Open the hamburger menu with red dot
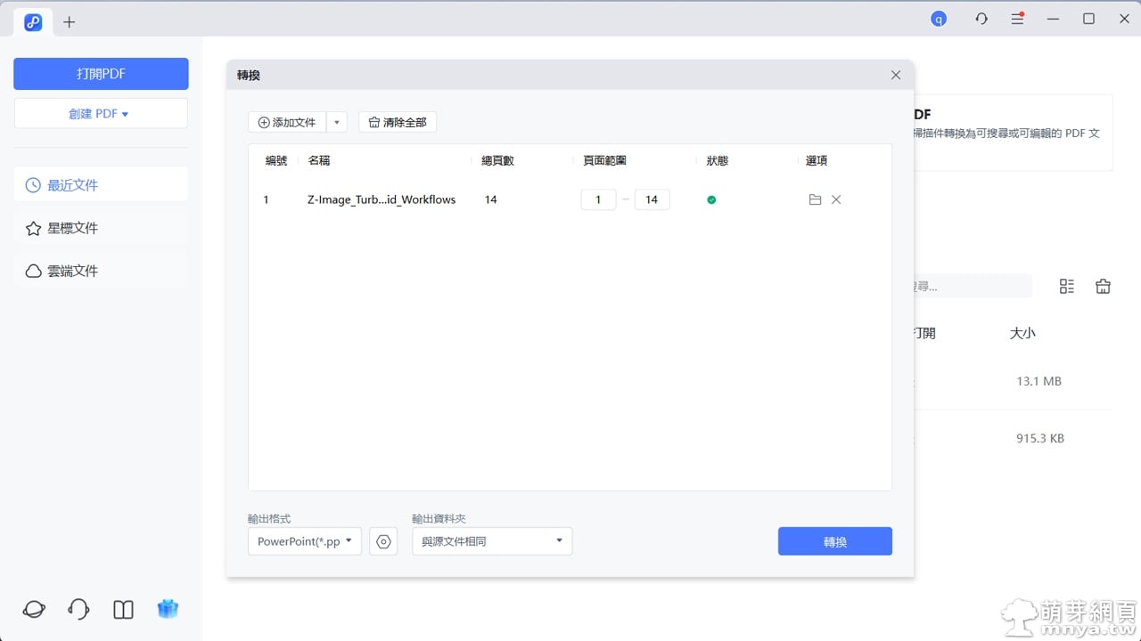1141x641 pixels. [x=1017, y=19]
